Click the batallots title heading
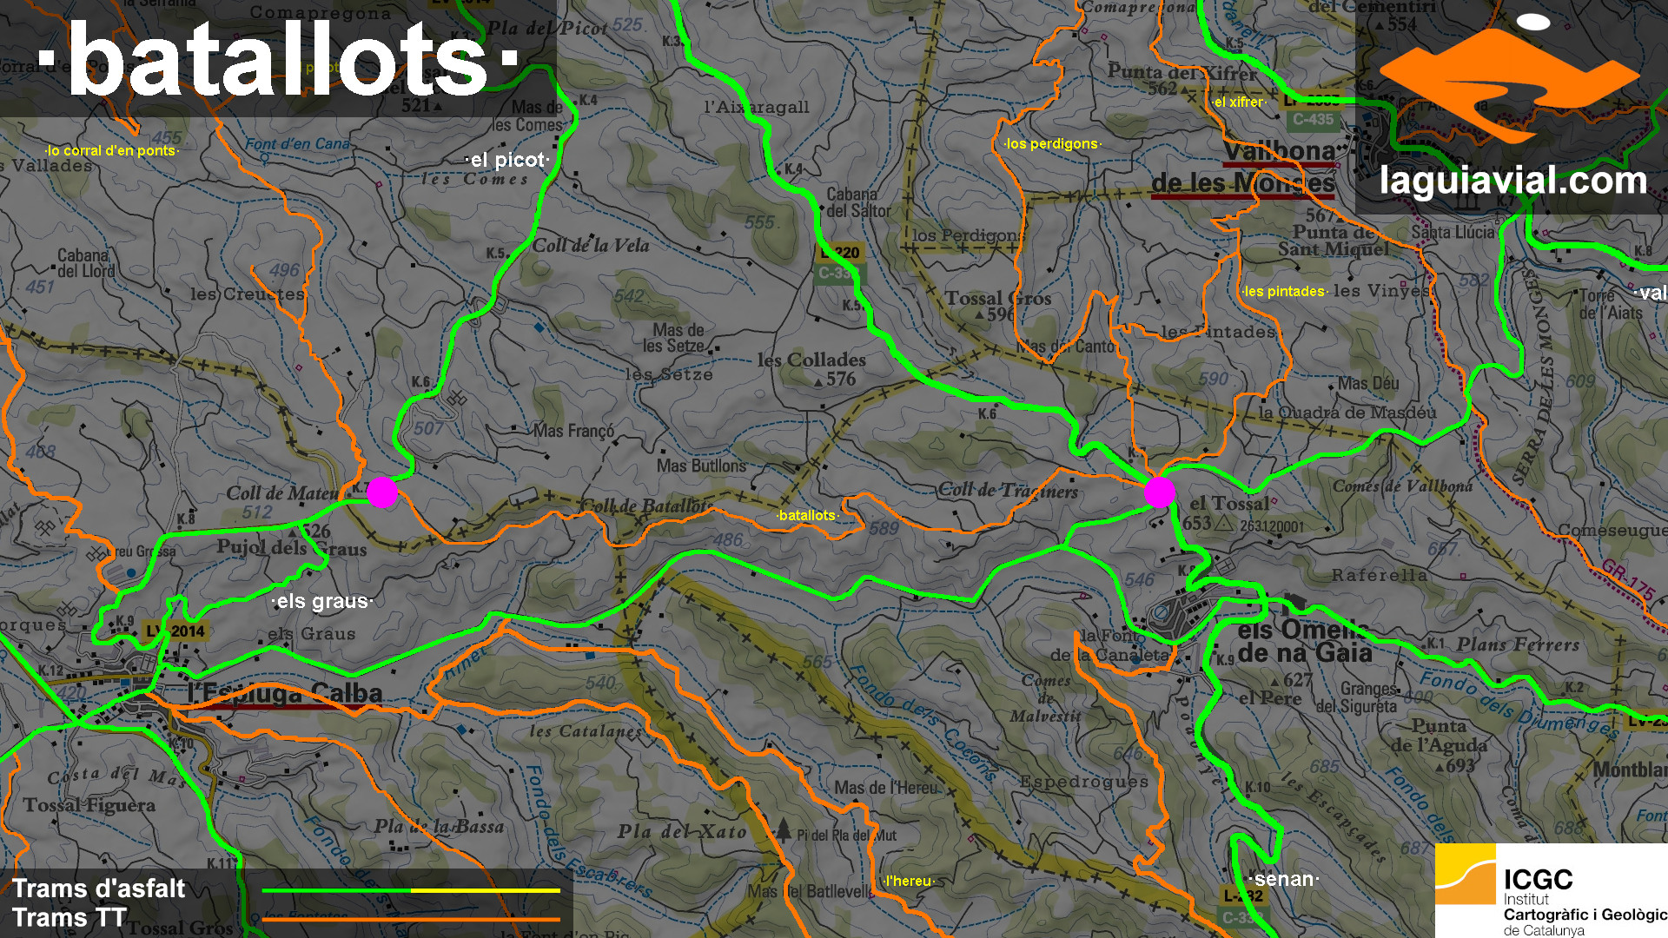The width and height of the screenshot is (1668, 938). (278, 59)
